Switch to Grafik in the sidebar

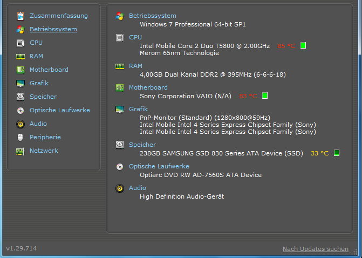coord(39,83)
